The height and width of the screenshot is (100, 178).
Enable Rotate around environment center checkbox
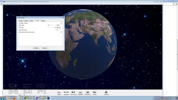(61, 32)
